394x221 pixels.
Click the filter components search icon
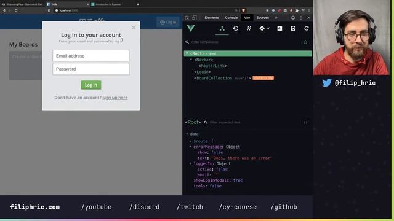coord(187,42)
